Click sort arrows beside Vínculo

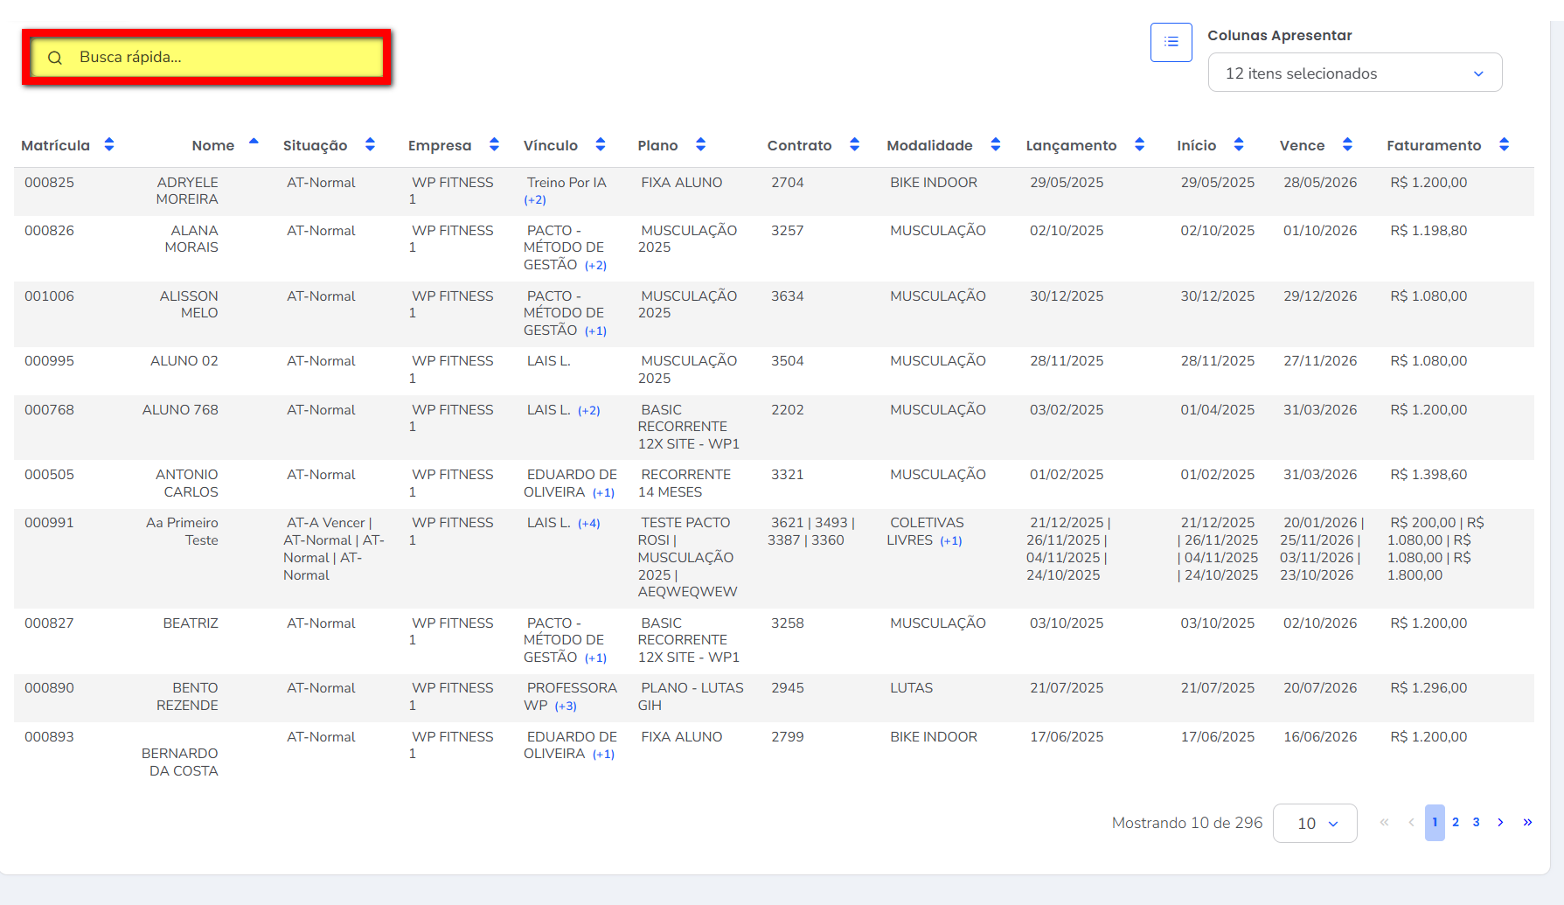tap(601, 145)
